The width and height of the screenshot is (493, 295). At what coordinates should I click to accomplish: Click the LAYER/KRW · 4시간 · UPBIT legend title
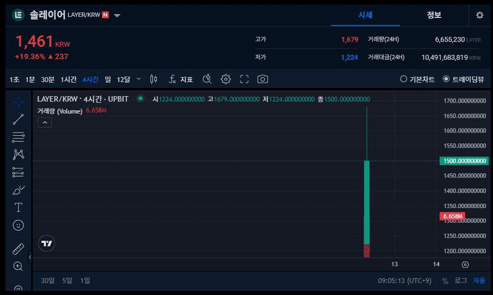coord(83,99)
